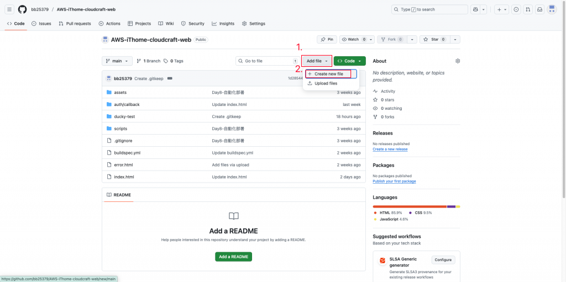Click the Add files via upload commit message
Screen dimensions: 566x282
pos(230,165)
